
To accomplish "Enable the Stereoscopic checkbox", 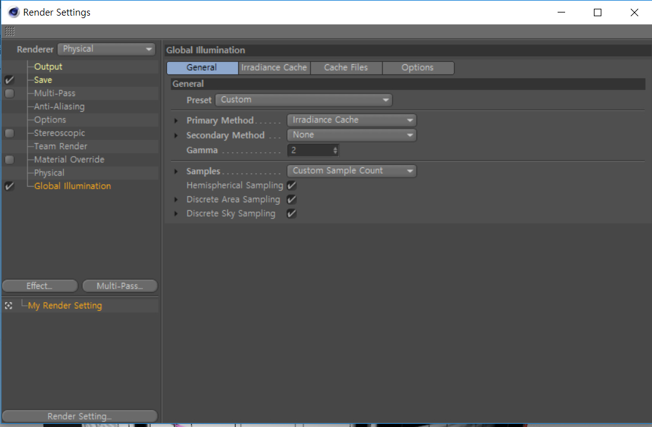I will point(9,133).
